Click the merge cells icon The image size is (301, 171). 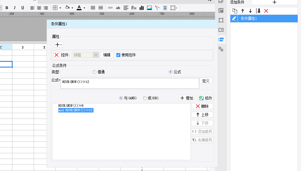[93, 8]
